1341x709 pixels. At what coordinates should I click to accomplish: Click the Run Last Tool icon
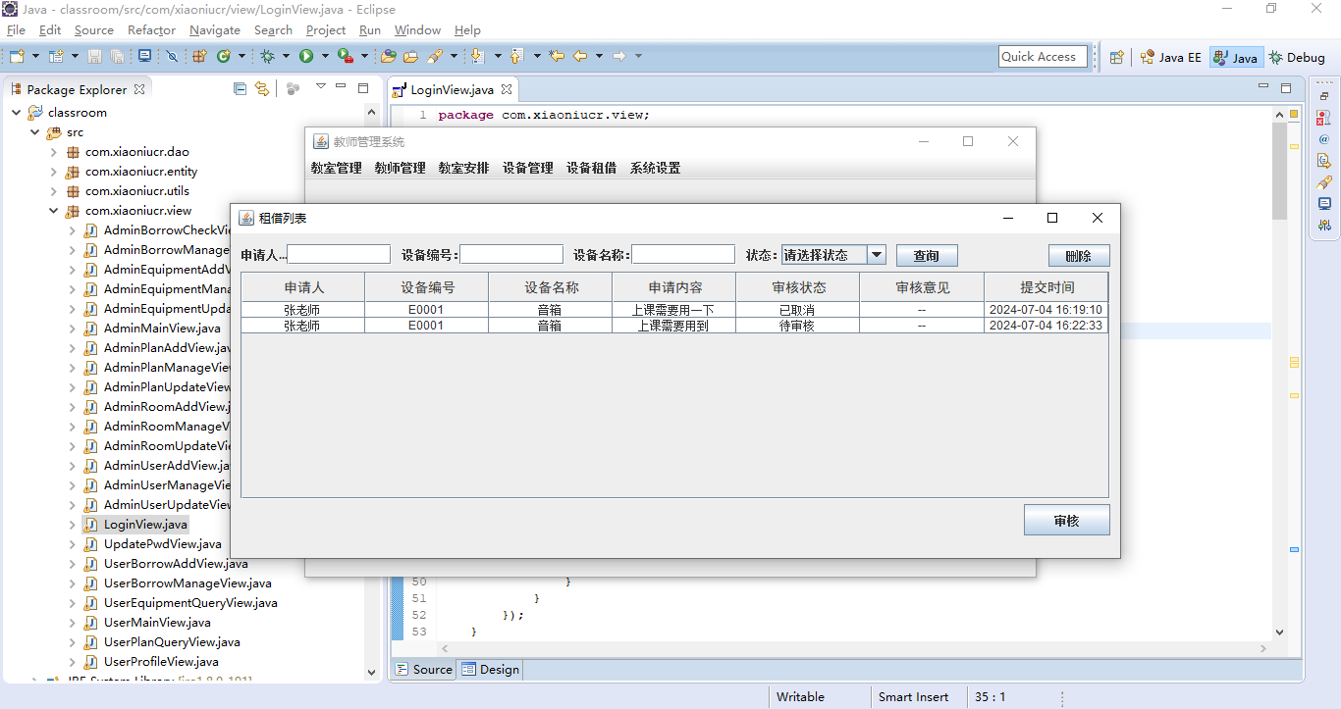pyautogui.click(x=345, y=57)
